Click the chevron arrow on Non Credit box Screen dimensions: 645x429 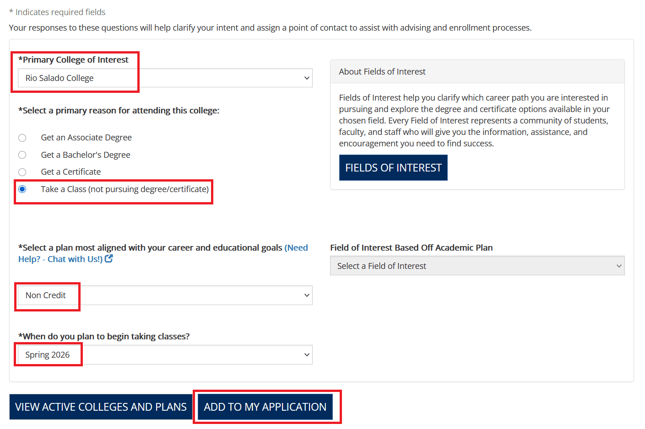coord(307,295)
